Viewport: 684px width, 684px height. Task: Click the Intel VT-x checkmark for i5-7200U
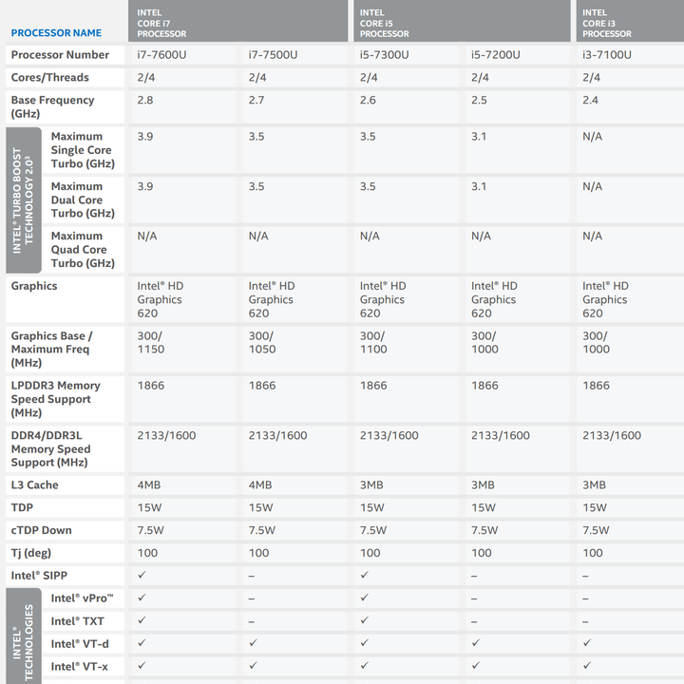coord(476,666)
